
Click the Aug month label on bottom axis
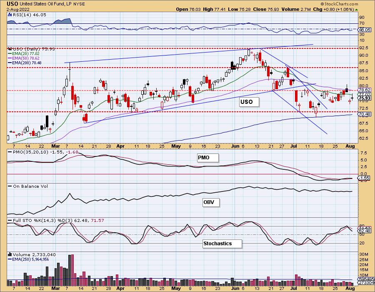(x=350, y=288)
